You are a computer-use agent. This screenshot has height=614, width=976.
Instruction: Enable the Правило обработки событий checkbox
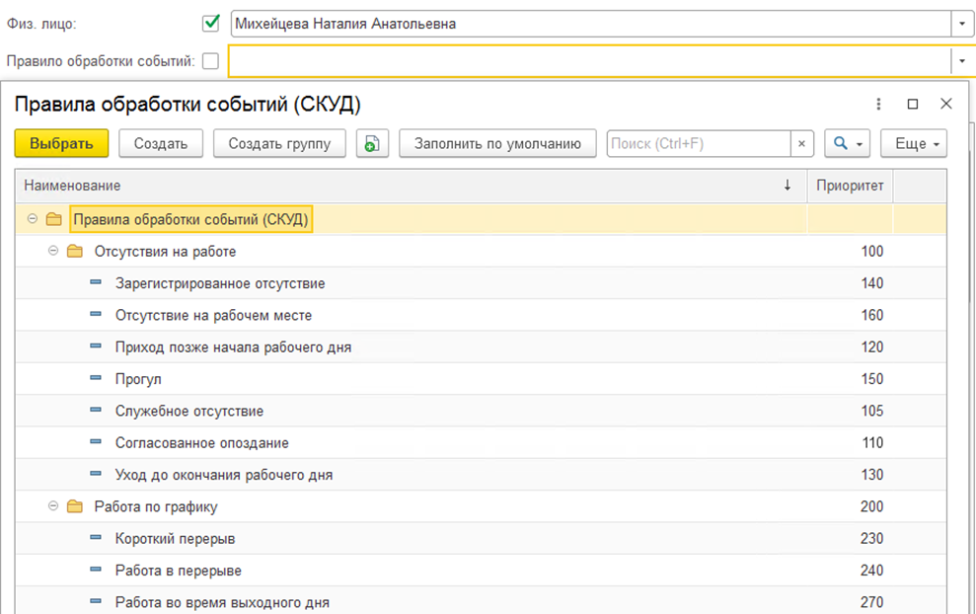(x=210, y=61)
